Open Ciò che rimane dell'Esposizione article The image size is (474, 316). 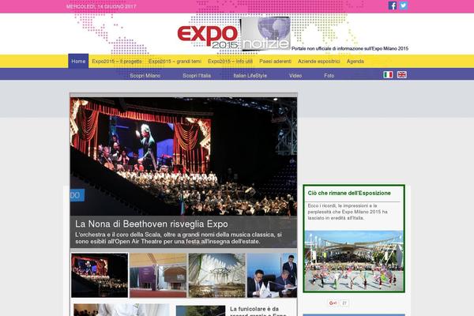point(349,194)
